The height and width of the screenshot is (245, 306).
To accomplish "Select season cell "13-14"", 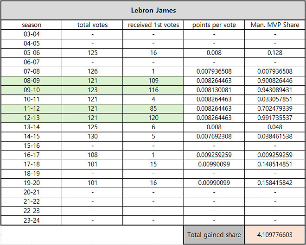I will point(32,127).
